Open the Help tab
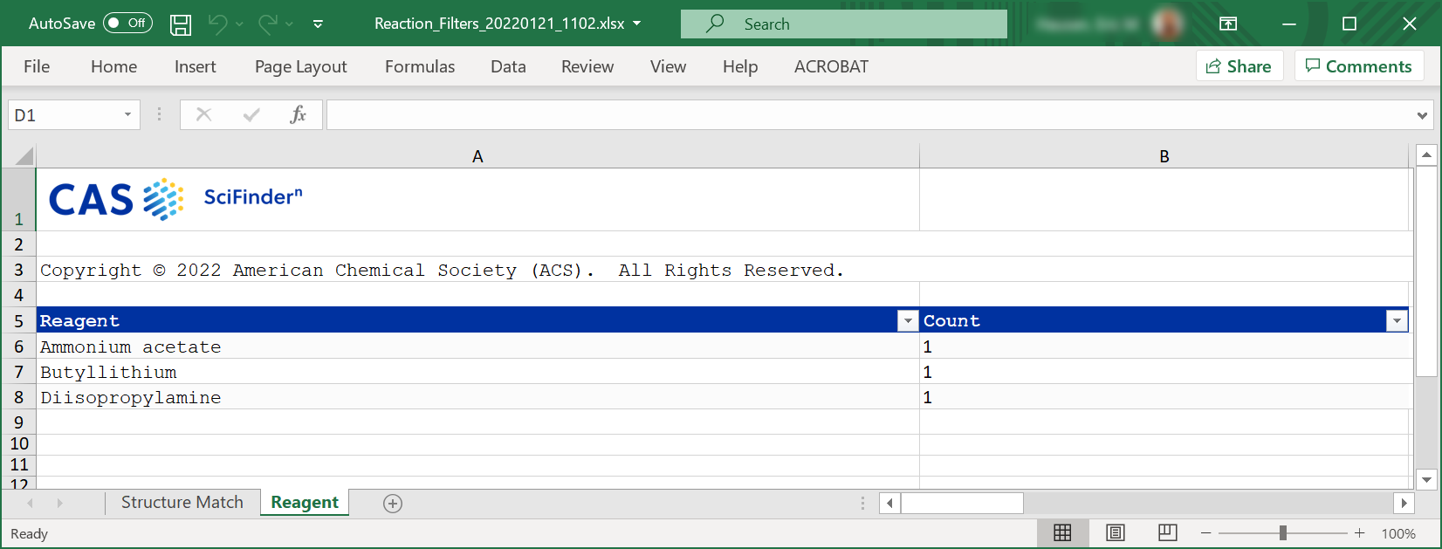This screenshot has height=549, width=1442. (x=740, y=66)
